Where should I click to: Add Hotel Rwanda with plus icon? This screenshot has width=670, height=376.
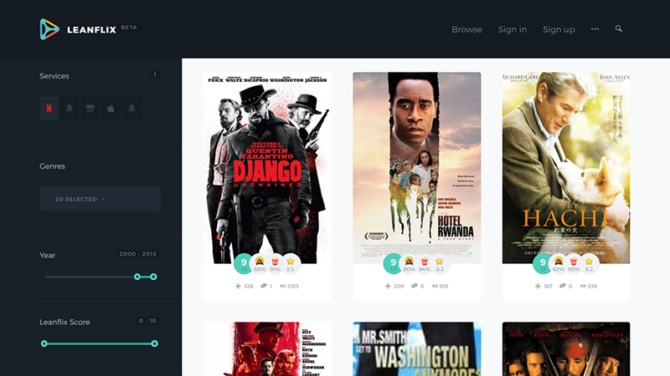click(388, 286)
